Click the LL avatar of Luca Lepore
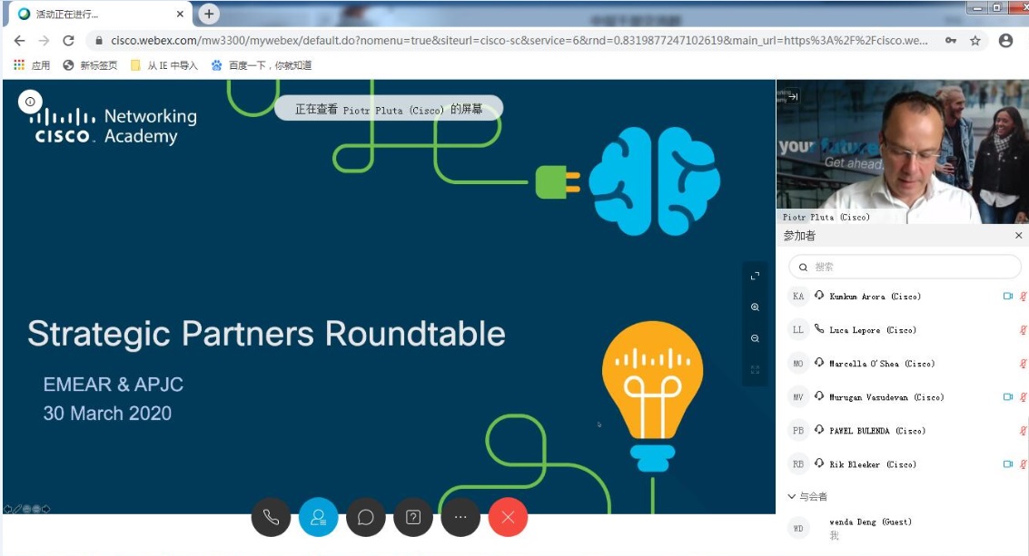 pyautogui.click(x=798, y=330)
